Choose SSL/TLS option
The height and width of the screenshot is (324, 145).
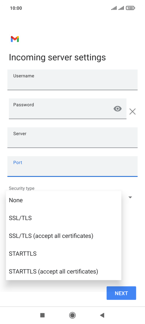[x=64, y=218]
